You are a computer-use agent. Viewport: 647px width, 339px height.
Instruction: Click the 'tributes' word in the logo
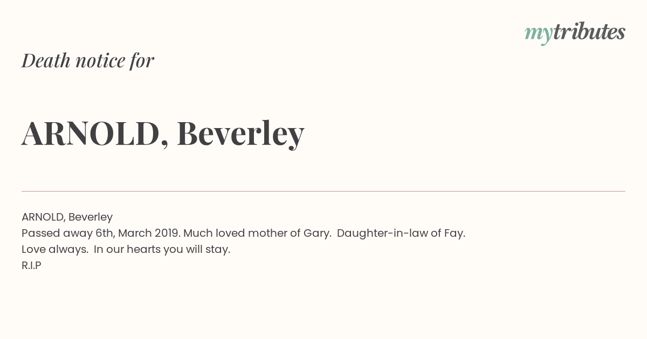pyautogui.click(x=589, y=32)
